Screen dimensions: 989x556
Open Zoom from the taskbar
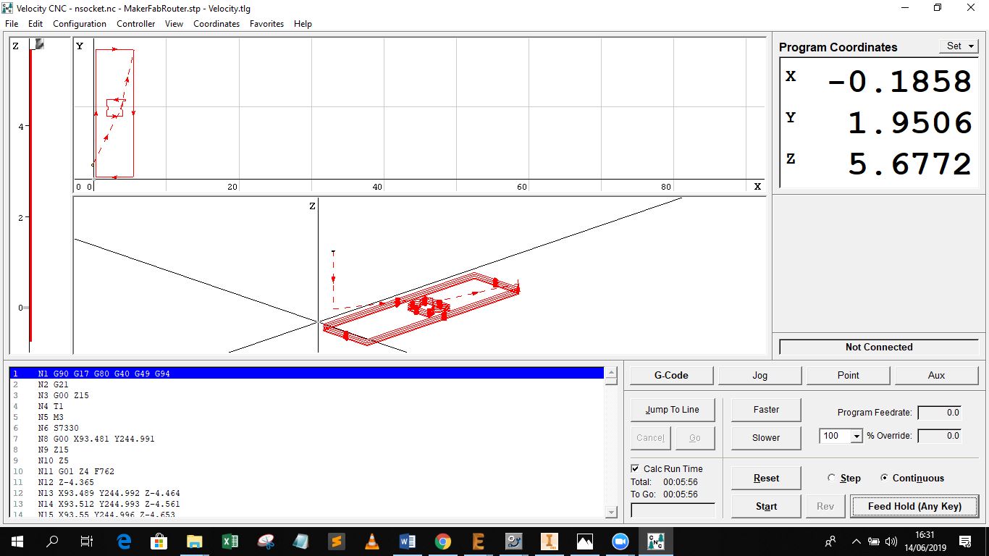(x=620, y=541)
